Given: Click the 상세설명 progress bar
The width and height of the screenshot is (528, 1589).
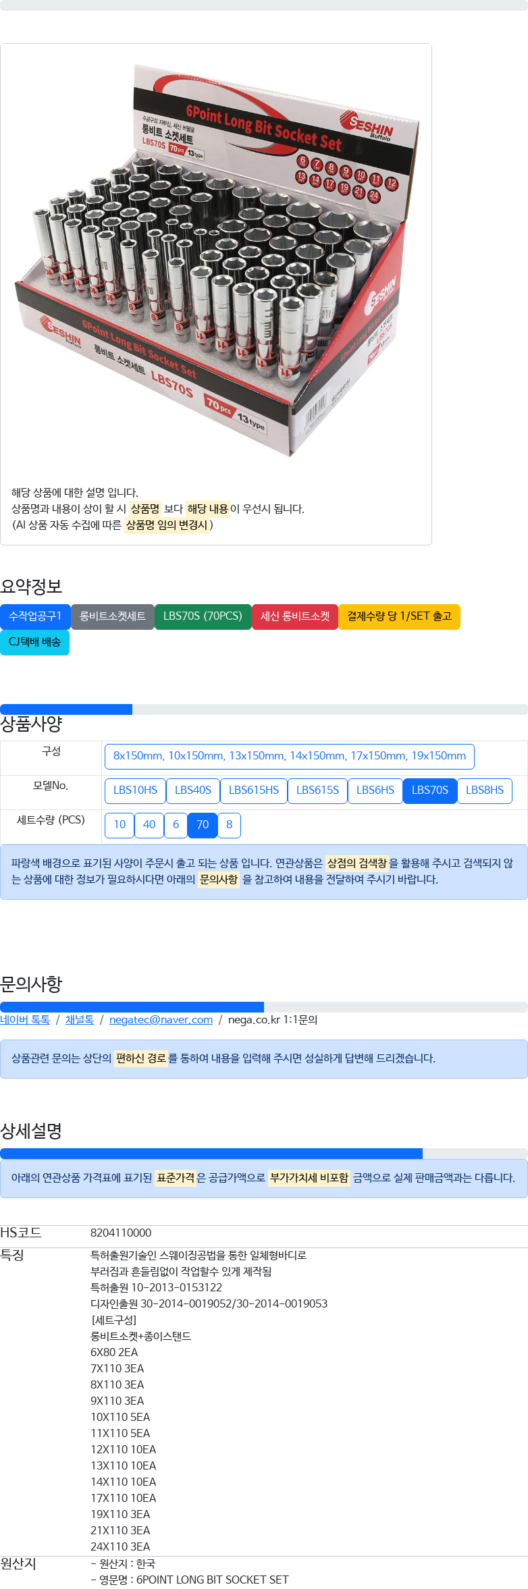Looking at the screenshot, I should tap(264, 1154).
